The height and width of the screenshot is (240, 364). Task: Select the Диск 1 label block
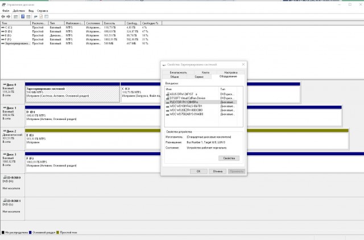pos(13,115)
